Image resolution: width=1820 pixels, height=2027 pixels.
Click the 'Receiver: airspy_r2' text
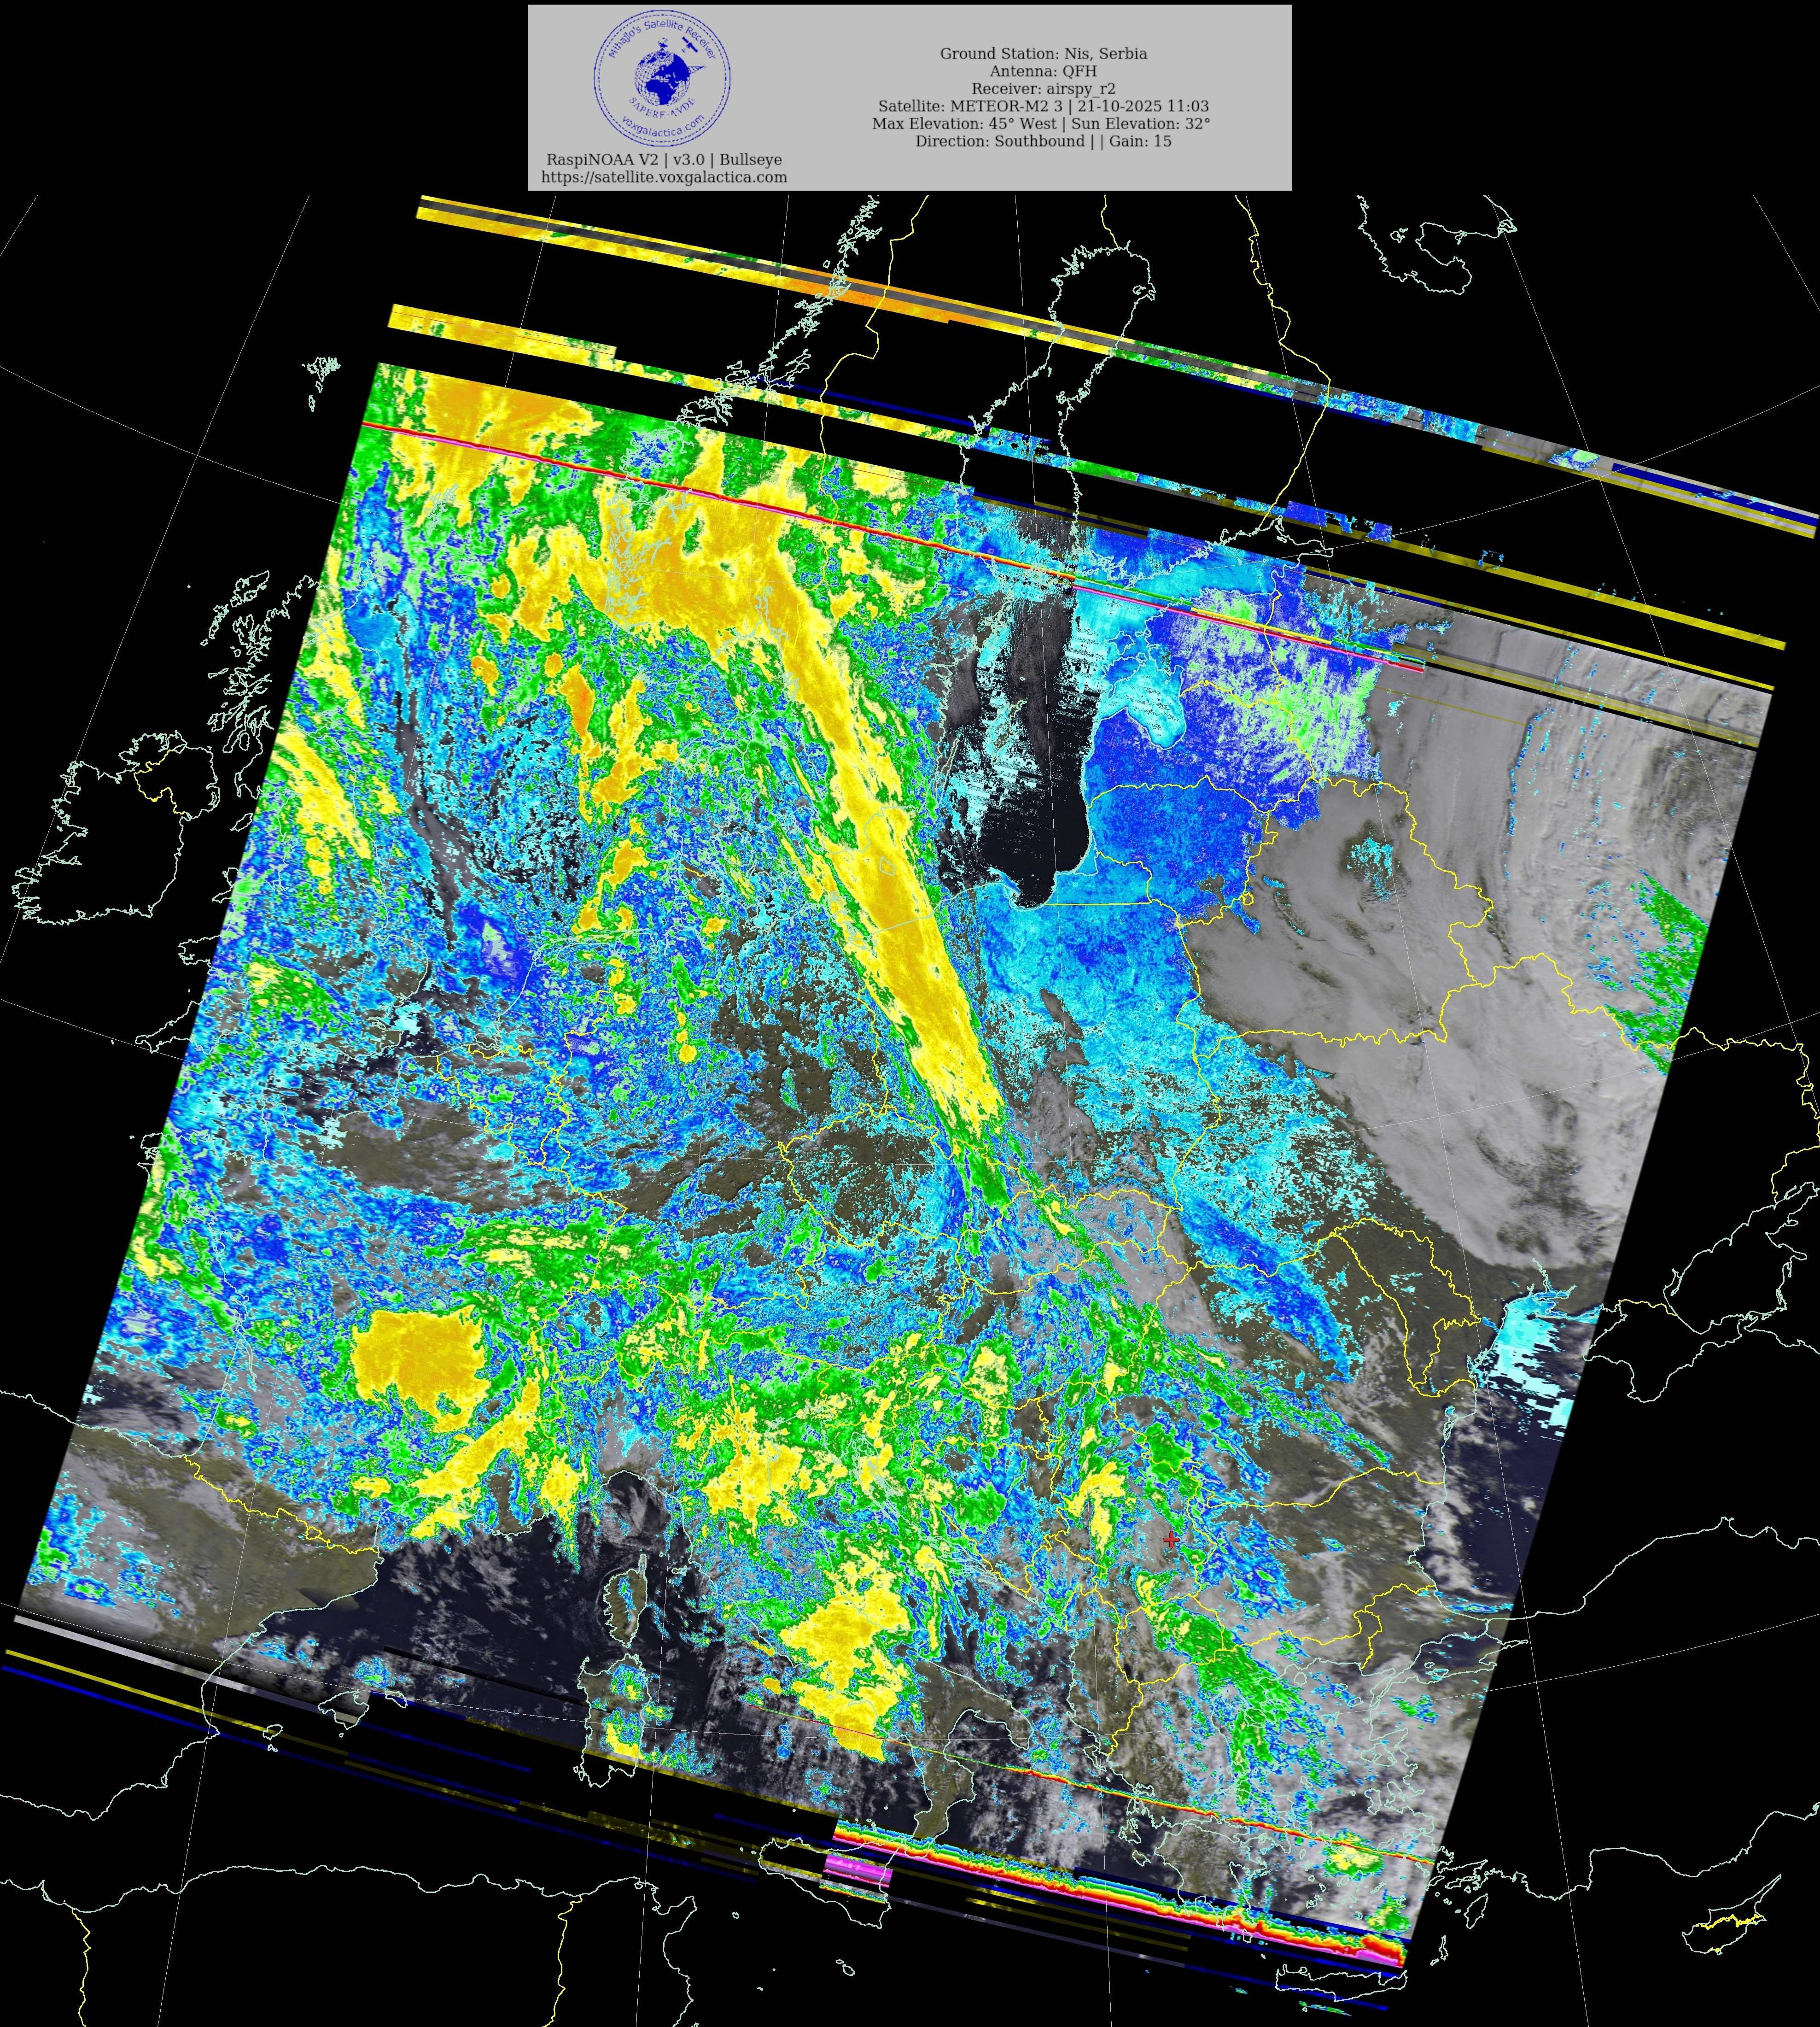click(x=1043, y=88)
